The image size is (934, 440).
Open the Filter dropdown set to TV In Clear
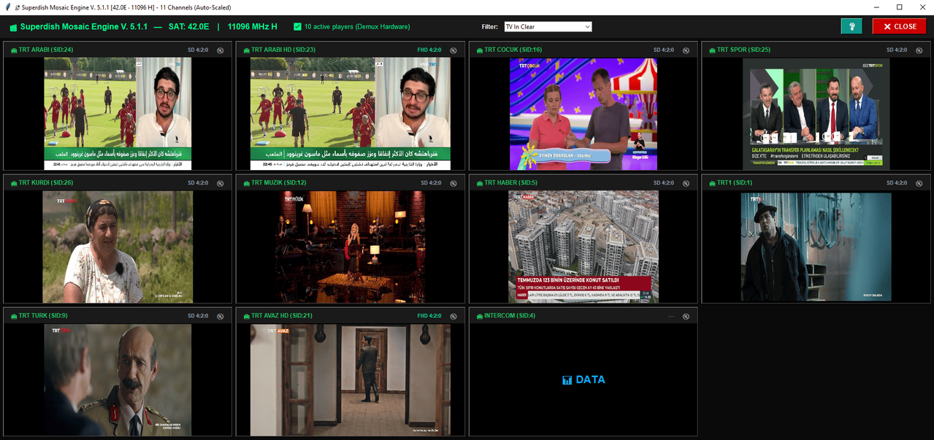[x=548, y=27]
